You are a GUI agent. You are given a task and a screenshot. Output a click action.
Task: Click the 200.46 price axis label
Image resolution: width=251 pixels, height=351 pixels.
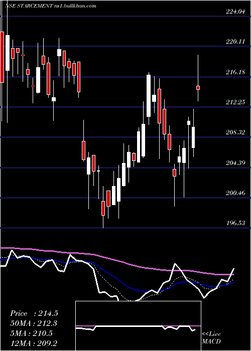point(235,193)
